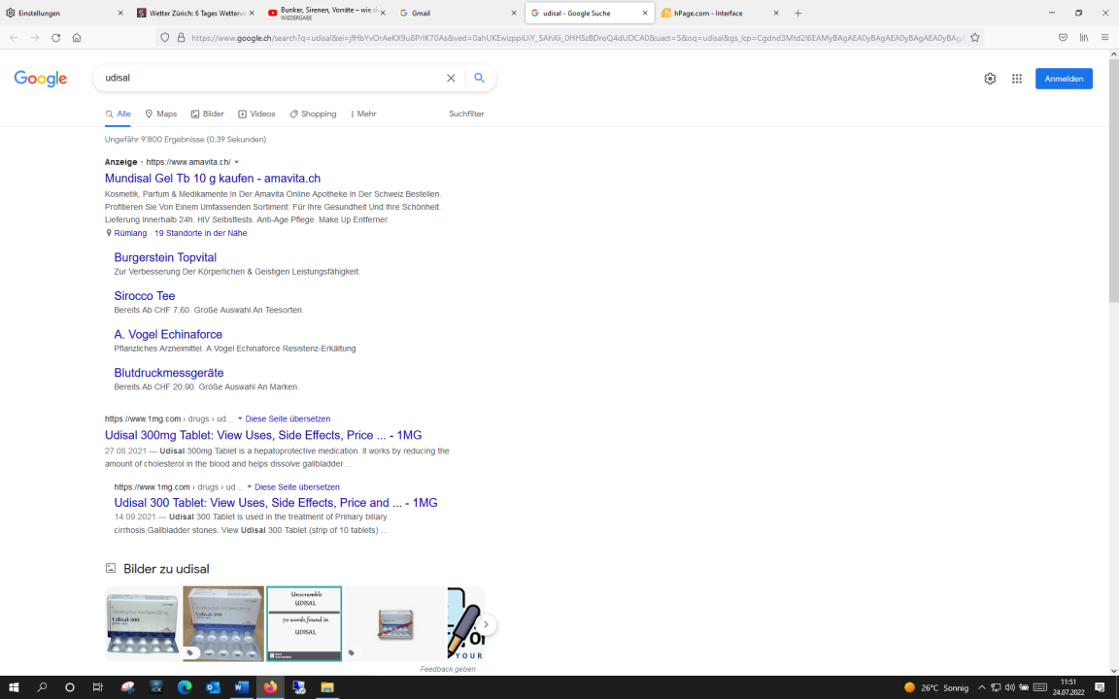Open Blutdruckmessgeräte link
The image size is (1119, 699).
tap(168, 373)
